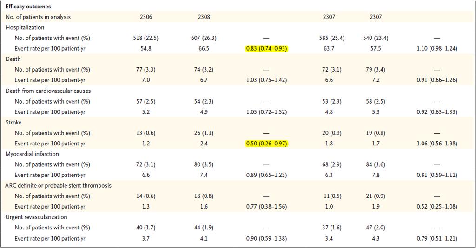Select the value 607 (26.3)
The image size is (476, 248).
(x=204, y=38)
